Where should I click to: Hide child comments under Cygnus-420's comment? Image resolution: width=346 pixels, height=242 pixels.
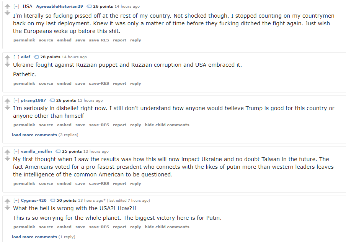pyautogui.click(x=167, y=227)
